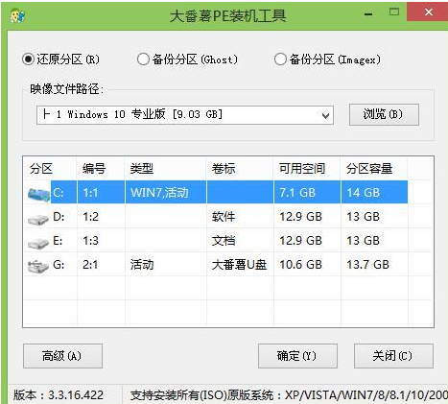Click the C: system drive icon

pyautogui.click(x=38, y=193)
